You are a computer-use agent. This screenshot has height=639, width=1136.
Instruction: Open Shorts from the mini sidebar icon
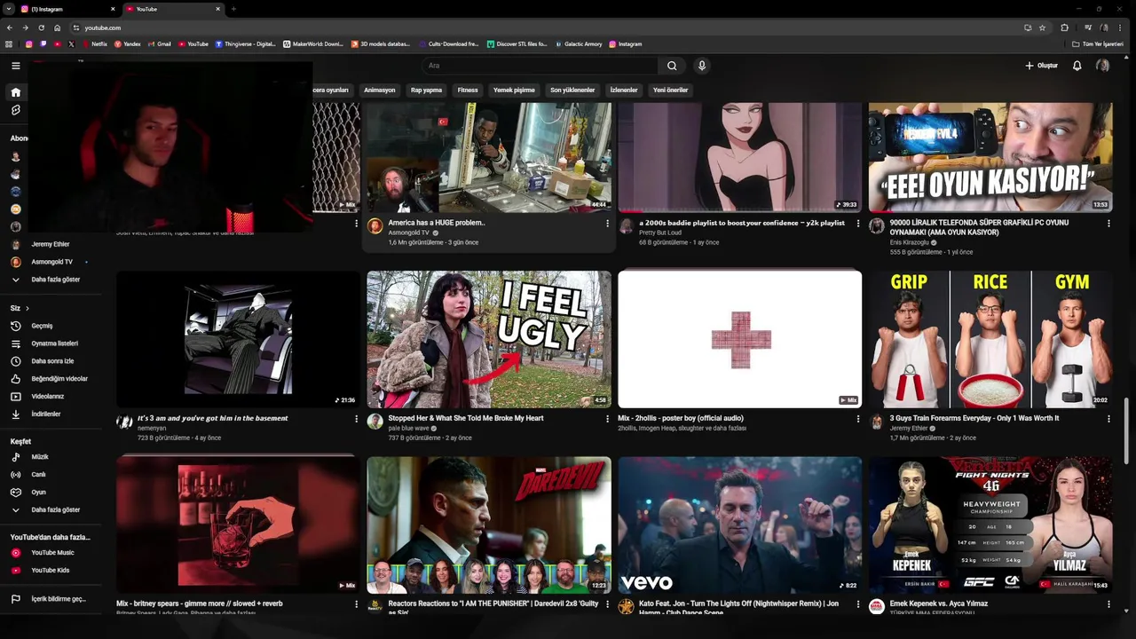tap(15, 110)
